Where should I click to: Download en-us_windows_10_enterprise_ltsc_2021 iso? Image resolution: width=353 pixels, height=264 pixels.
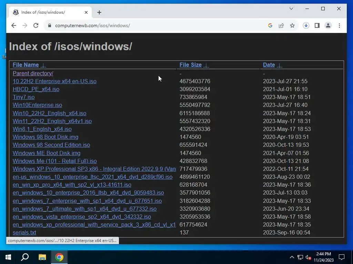tap(92, 177)
